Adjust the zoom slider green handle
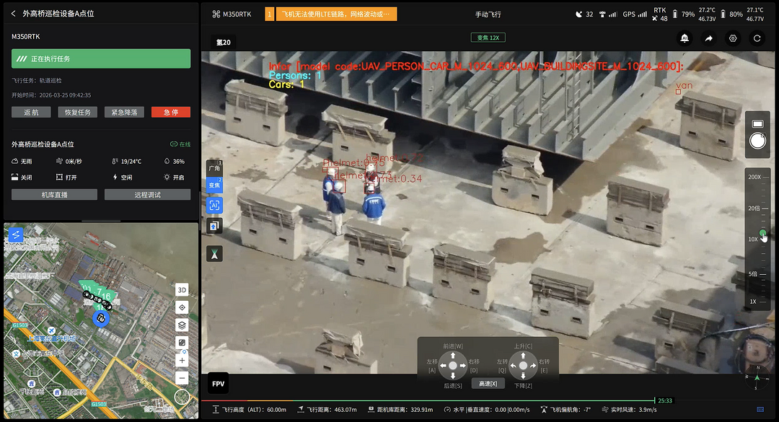Image resolution: width=779 pixels, height=422 pixels. (x=762, y=233)
